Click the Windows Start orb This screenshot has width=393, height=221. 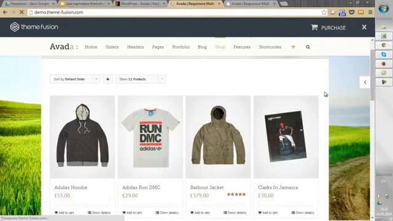coord(384,9)
